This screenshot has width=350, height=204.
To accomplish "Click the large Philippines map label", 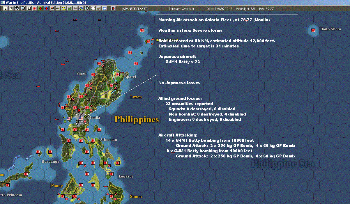I will point(137,120).
